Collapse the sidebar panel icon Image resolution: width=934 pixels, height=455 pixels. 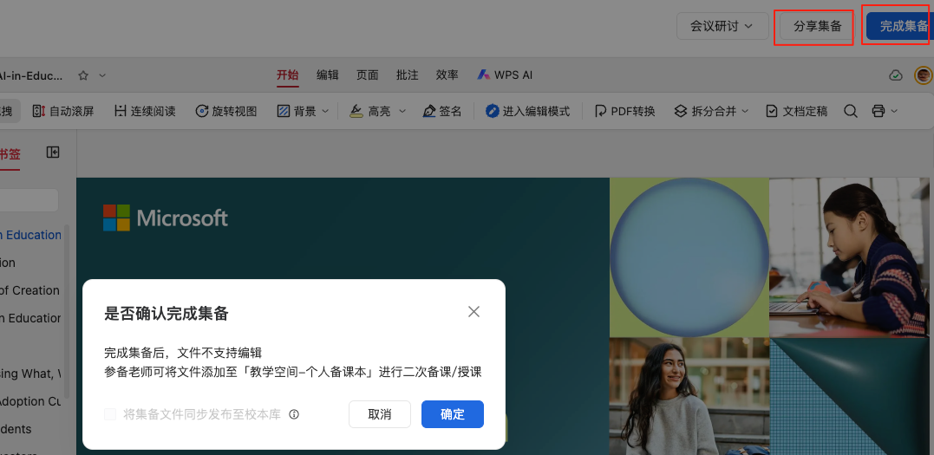click(x=53, y=153)
